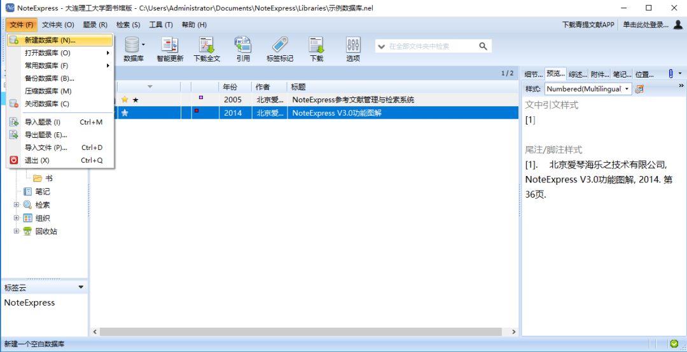Switch to the 综述 tab

coord(578,74)
